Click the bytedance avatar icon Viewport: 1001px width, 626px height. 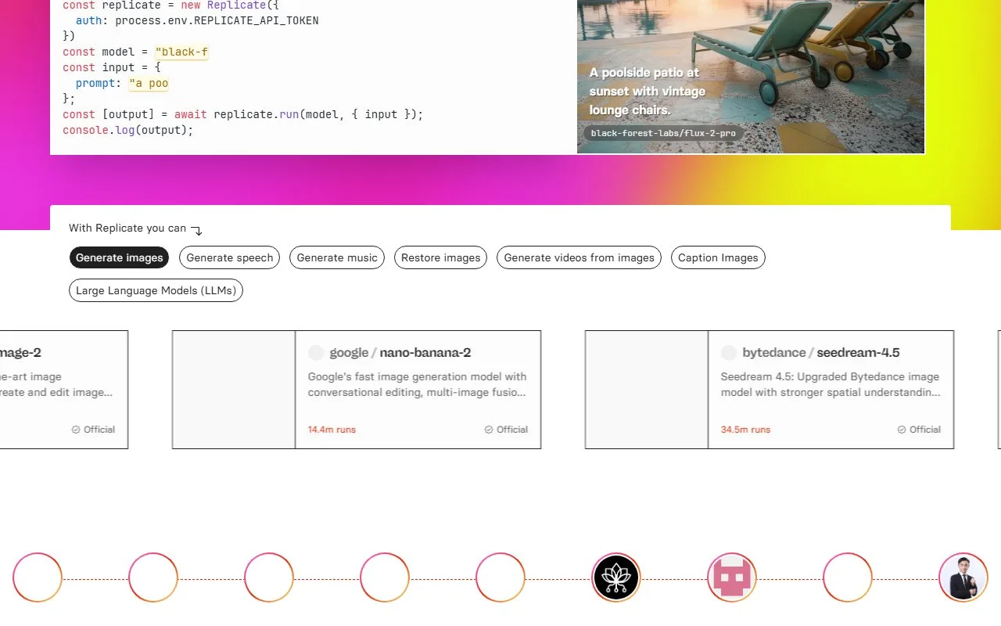pos(729,353)
